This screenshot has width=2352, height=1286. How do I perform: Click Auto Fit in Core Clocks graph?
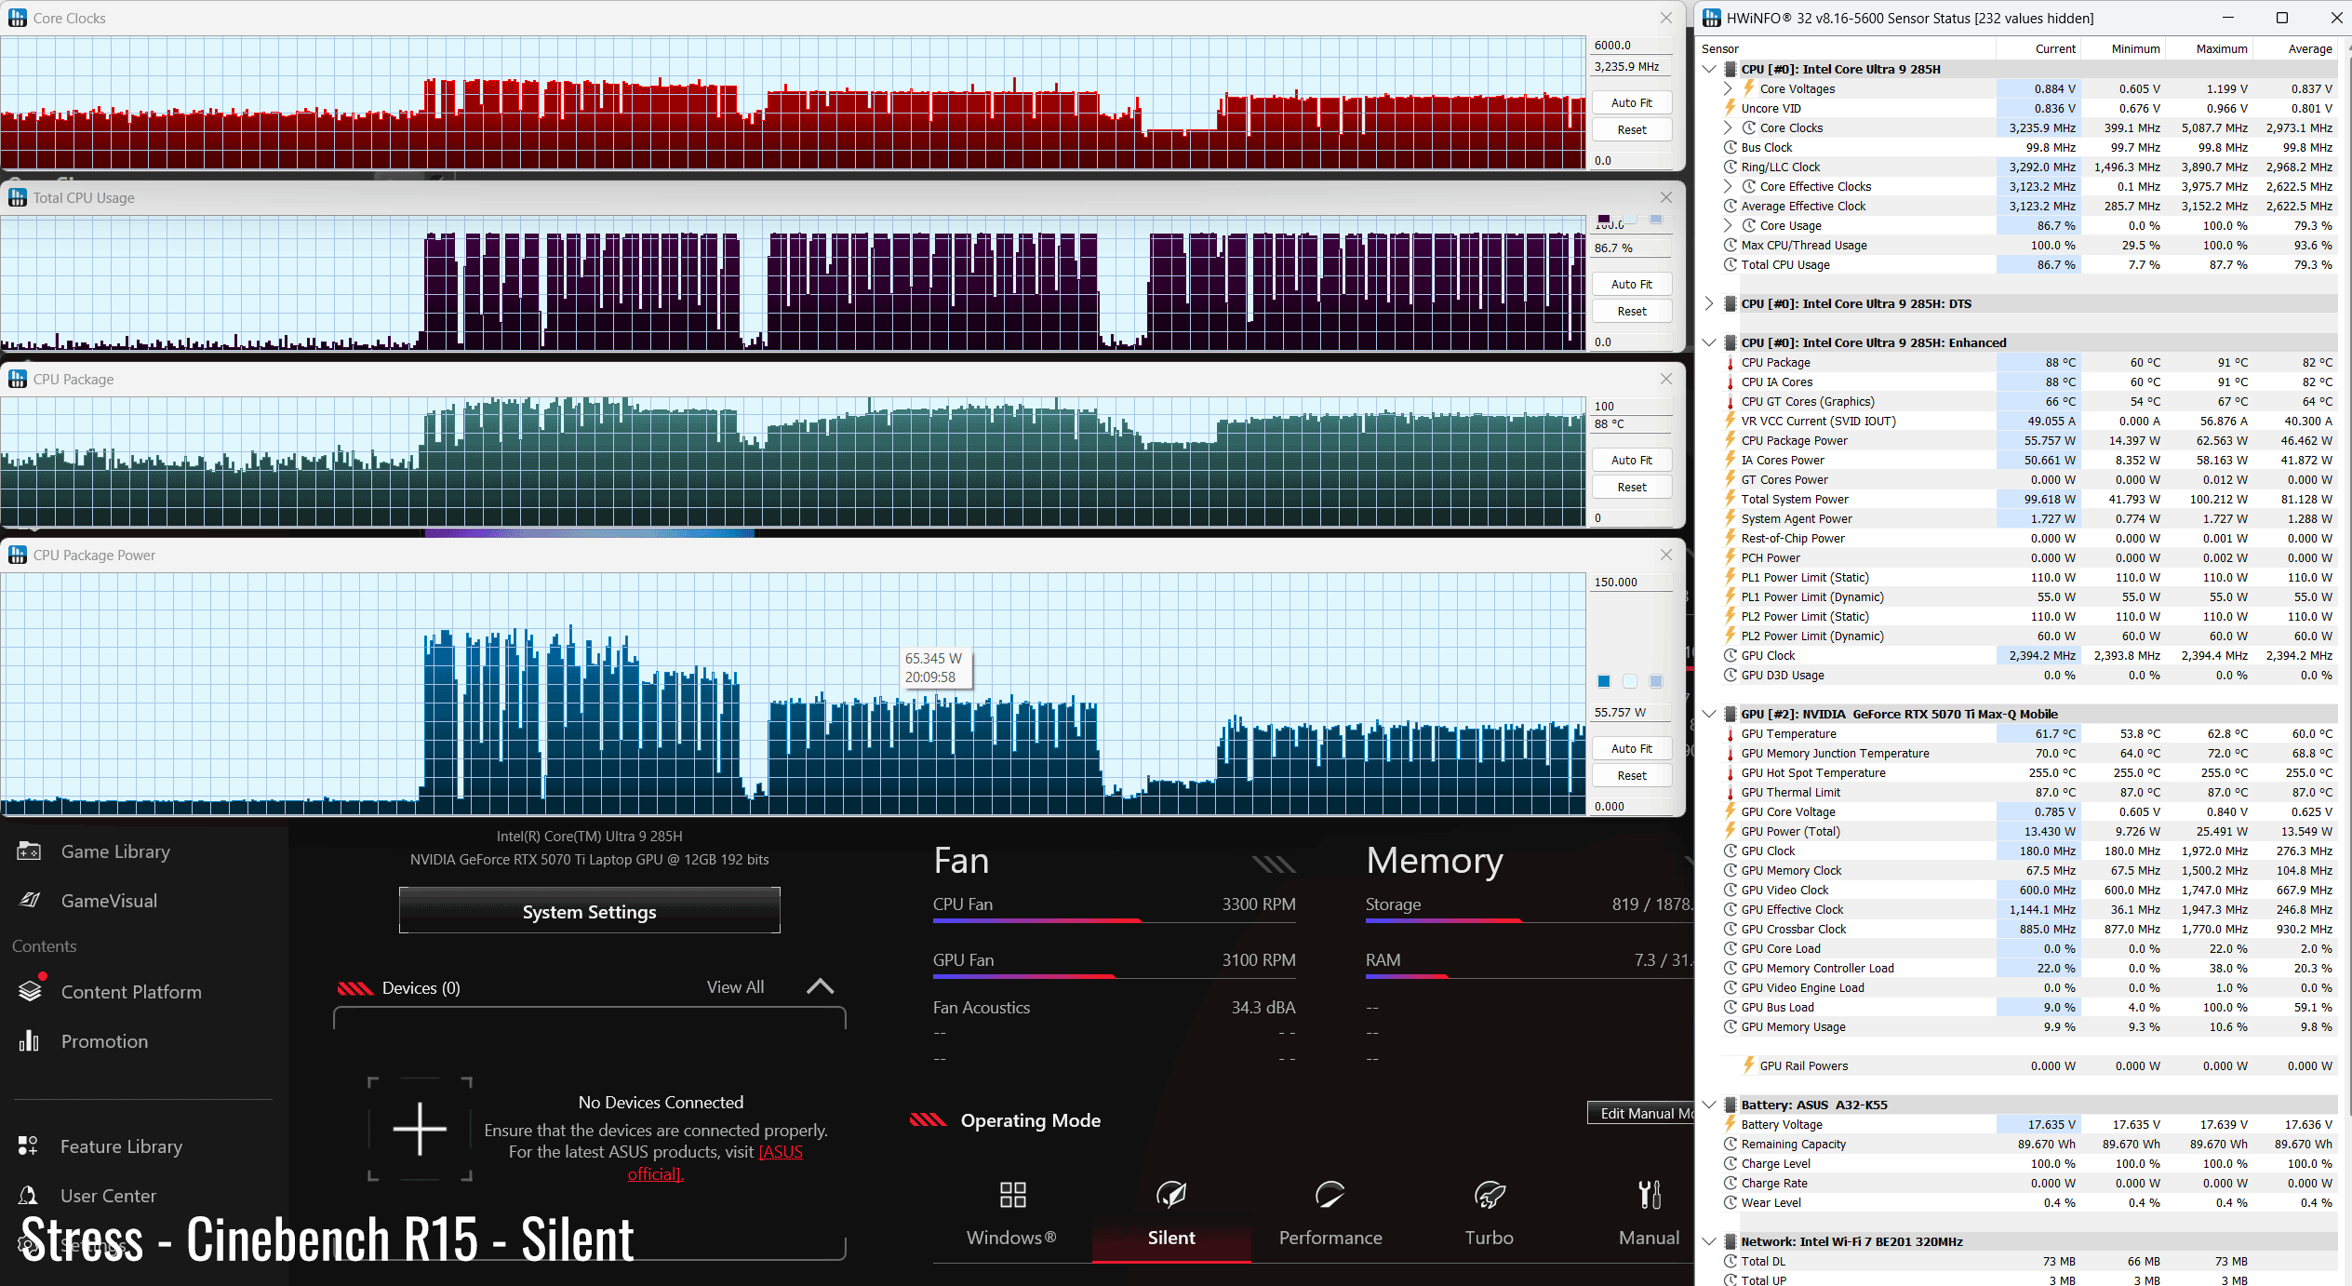pos(1632,102)
